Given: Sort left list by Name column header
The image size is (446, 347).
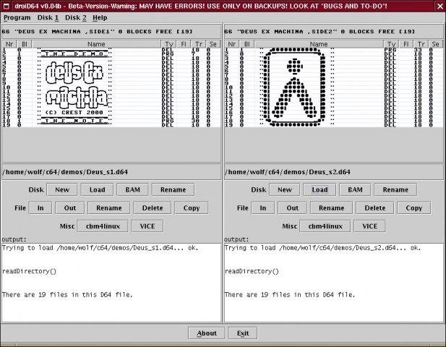Looking at the screenshot, I should pyautogui.click(x=96, y=44).
